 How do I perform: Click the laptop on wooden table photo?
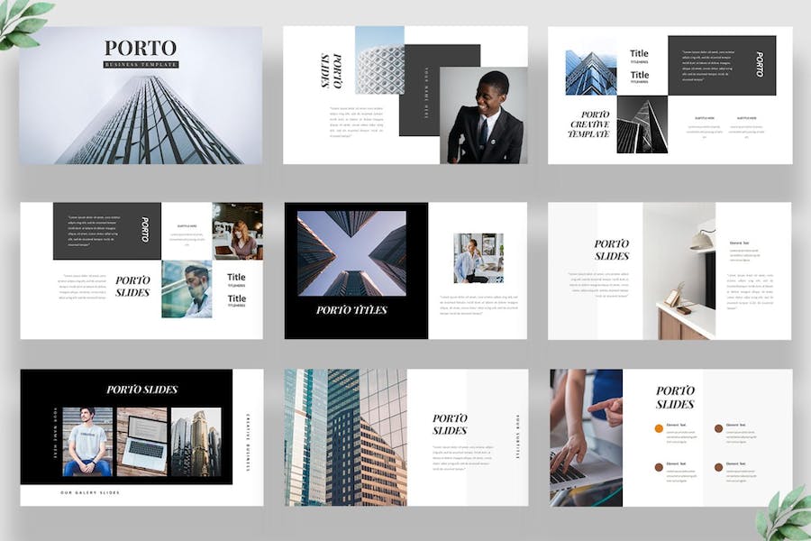click(x=141, y=442)
